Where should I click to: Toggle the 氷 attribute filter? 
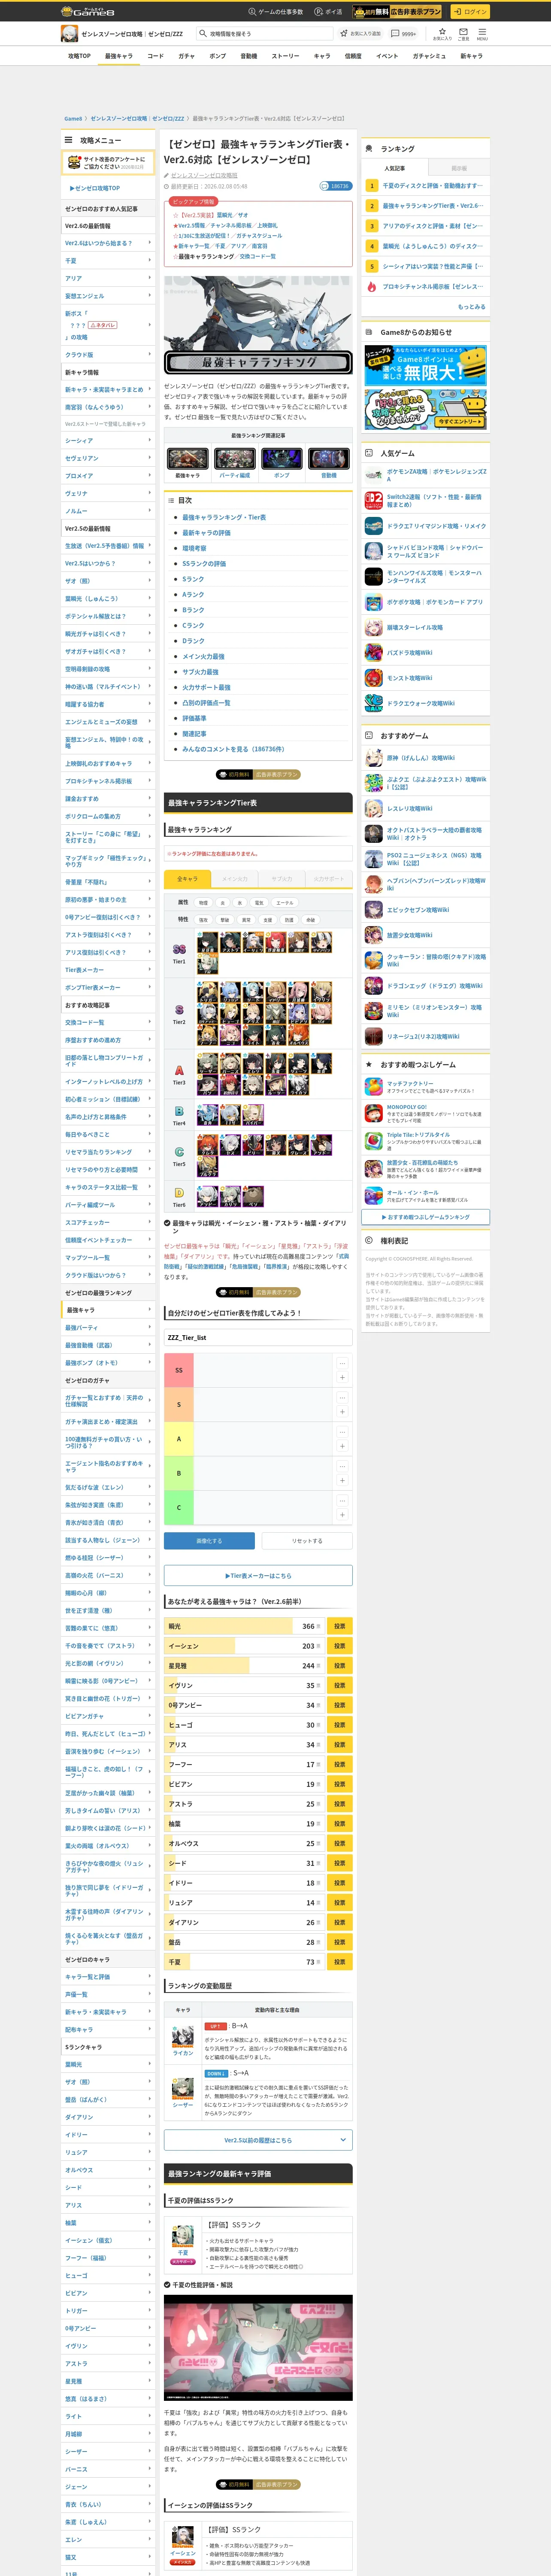[x=240, y=903]
